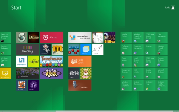Image resolution: width=179 pixels, height=112 pixels.
Task: Launch the Component Services tile
Action: (x=126, y=73)
